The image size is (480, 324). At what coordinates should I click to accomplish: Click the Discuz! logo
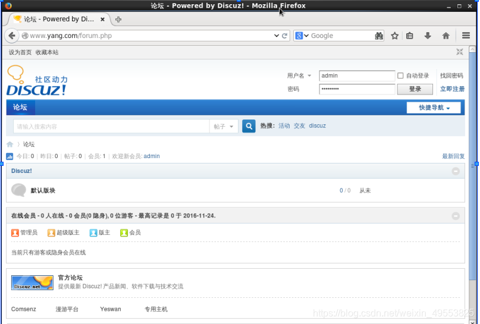(37, 80)
